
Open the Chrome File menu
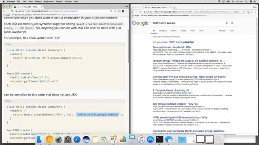tap(19, 2)
